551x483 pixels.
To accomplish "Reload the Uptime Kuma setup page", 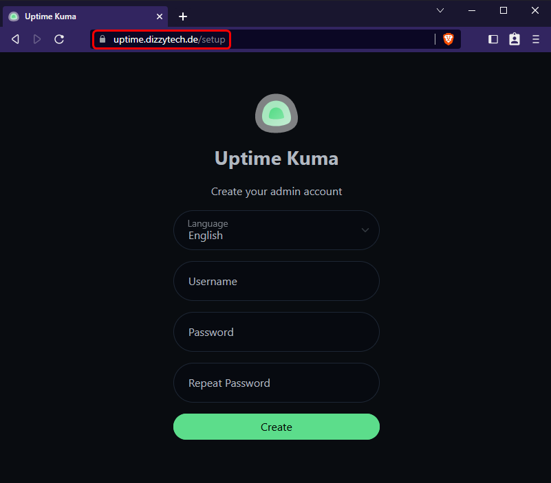I will point(59,39).
